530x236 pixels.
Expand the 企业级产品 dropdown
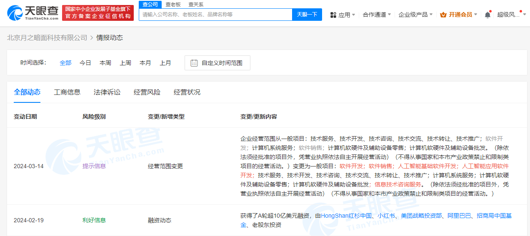click(x=415, y=15)
